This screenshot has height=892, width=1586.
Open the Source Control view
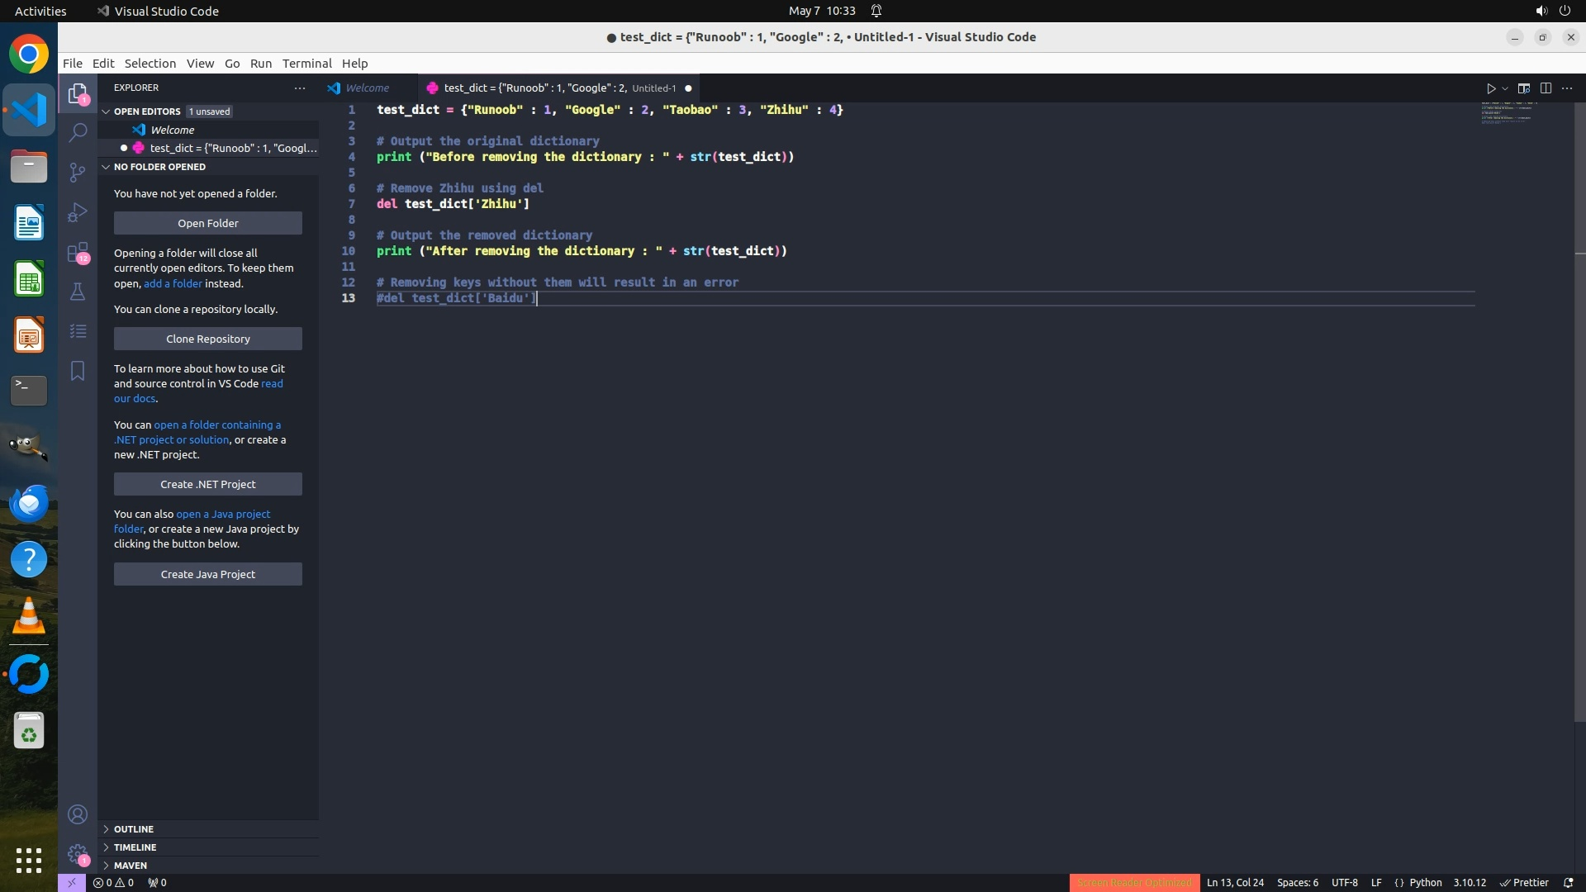78,172
